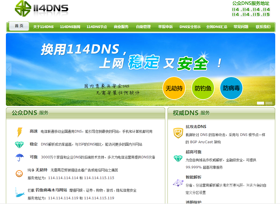Click the 稳定 feature label
The width and height of the screenshot is (280, 204).
pos(34,144)
